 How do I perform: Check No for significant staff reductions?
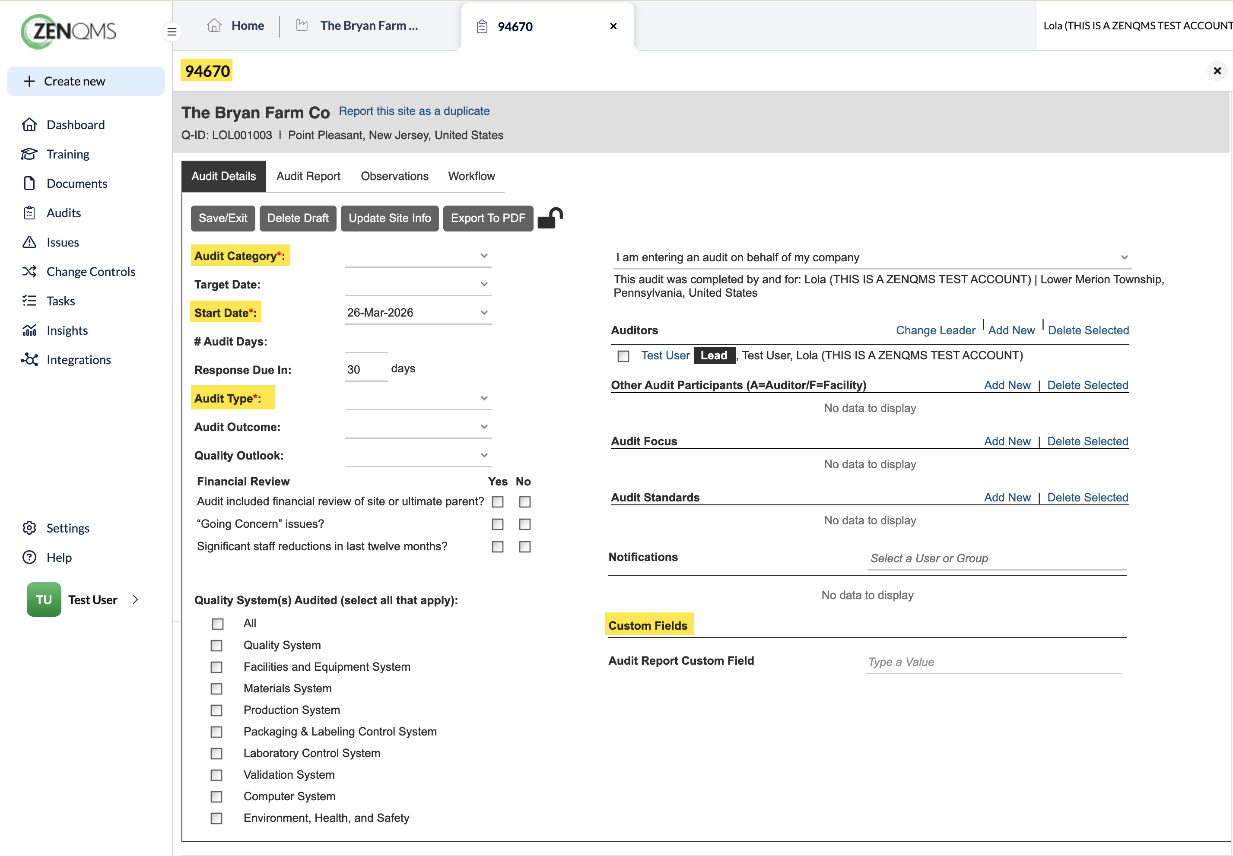tap(525, 546)
